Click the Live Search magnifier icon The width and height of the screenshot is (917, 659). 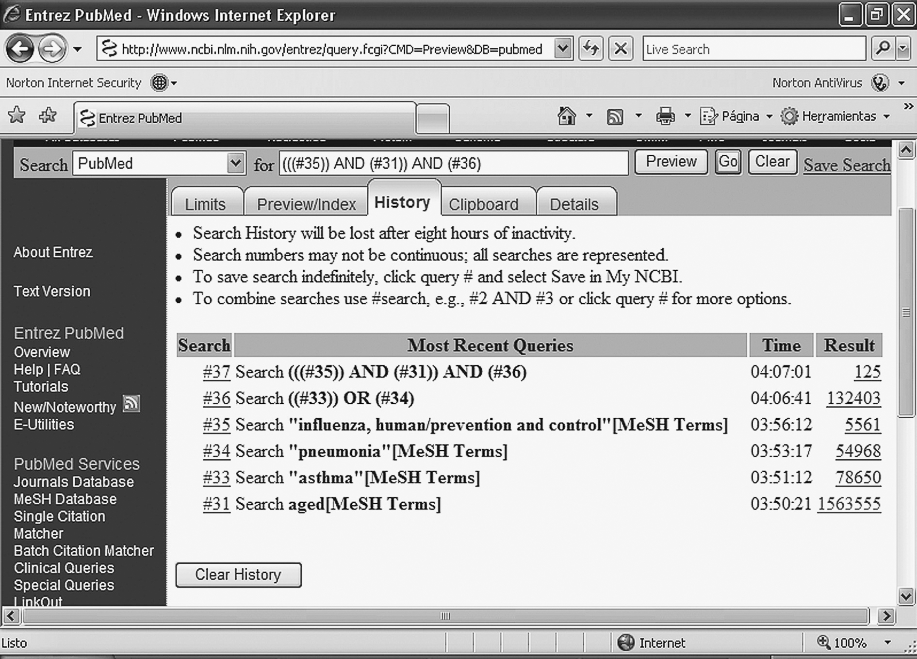(x=883, y=49)
